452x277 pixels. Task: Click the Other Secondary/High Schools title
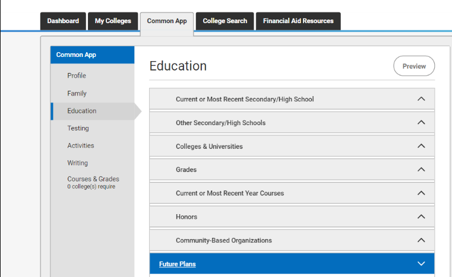click(220, 123)
